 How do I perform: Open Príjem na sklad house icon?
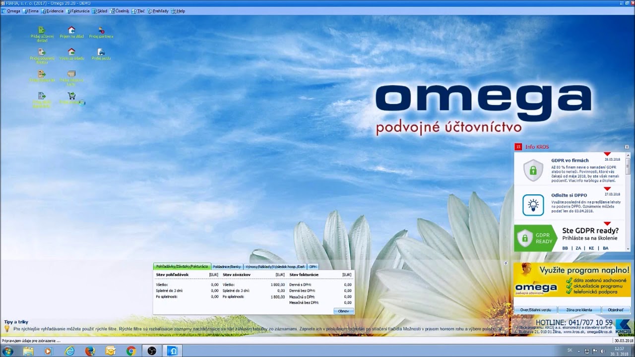pyautogui.click(x=71, y=30)
